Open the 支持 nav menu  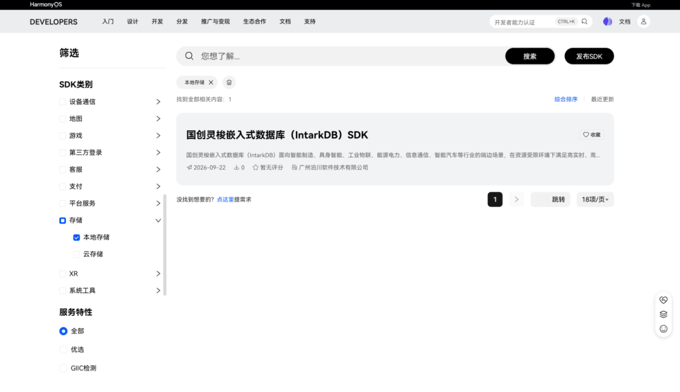coord(310,21)
